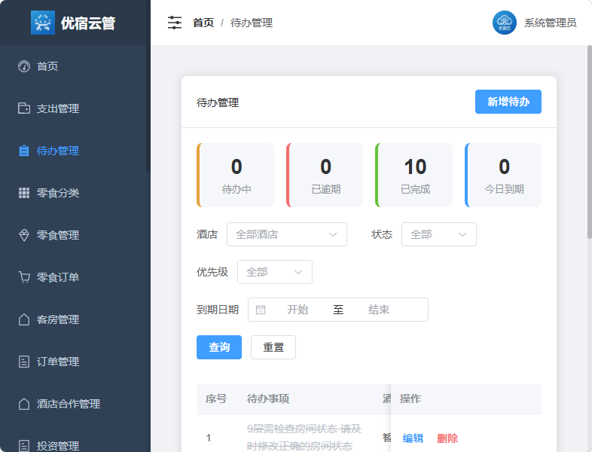
Task: Click the 客房管理 house icon
Action: coord(24,319)
